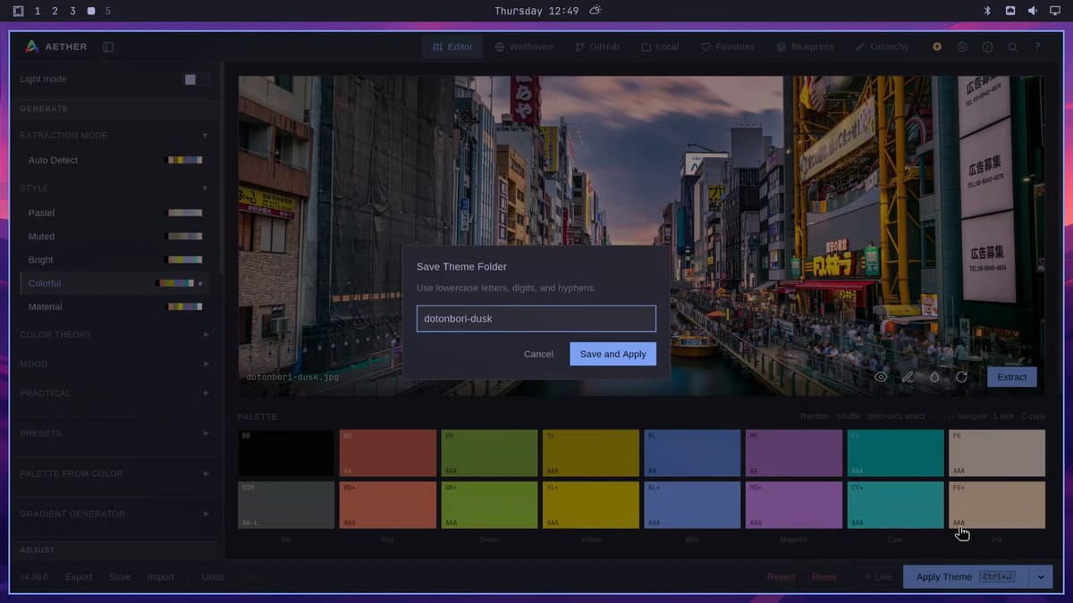Image resolution: width=1073 pixels, height=603 pixels.
Task: Switch to the Omarchy tab
Action: 882,46
